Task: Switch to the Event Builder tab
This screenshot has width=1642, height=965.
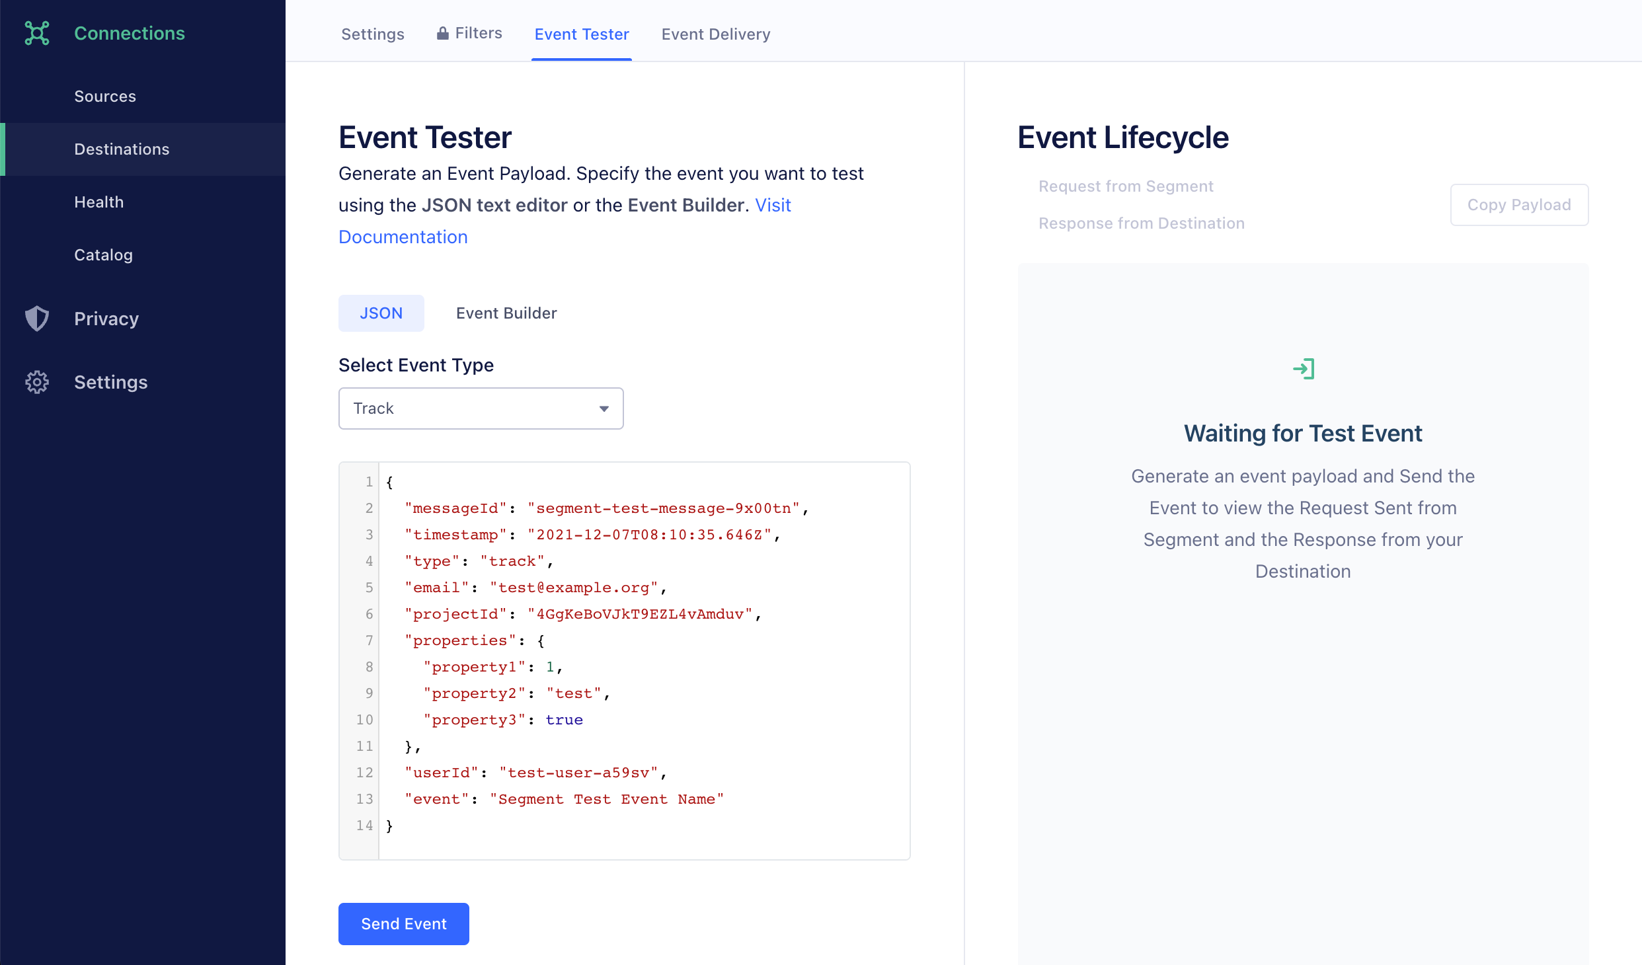Action: (x=505, y=313)
